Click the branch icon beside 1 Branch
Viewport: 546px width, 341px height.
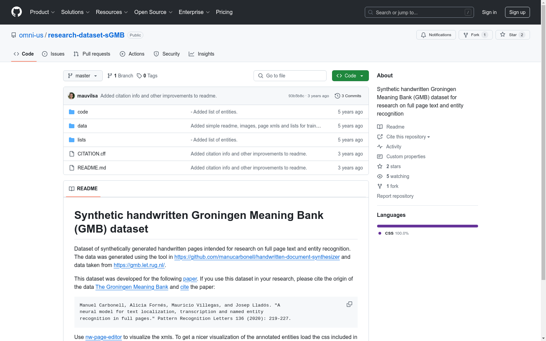point(110,76)
